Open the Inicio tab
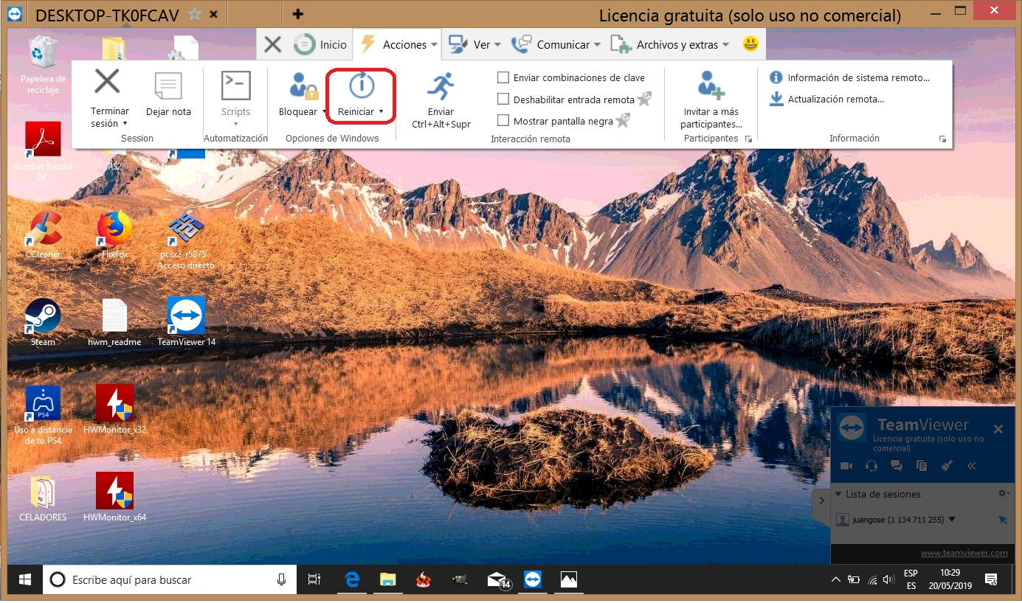The width and height of the screenshot is (1022, 603). tap(320, 45)
